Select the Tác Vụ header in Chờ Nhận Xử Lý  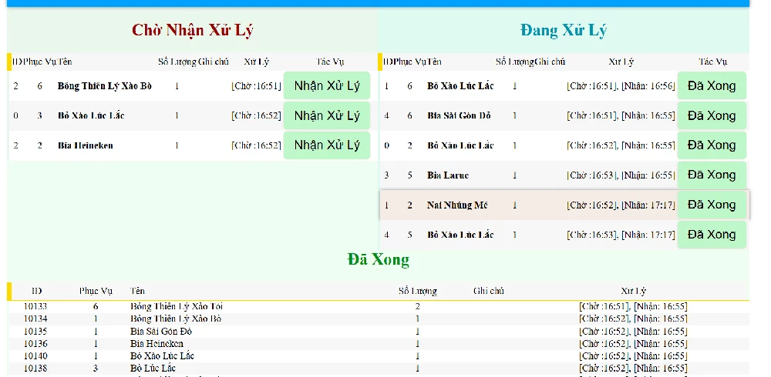[330, 62]
